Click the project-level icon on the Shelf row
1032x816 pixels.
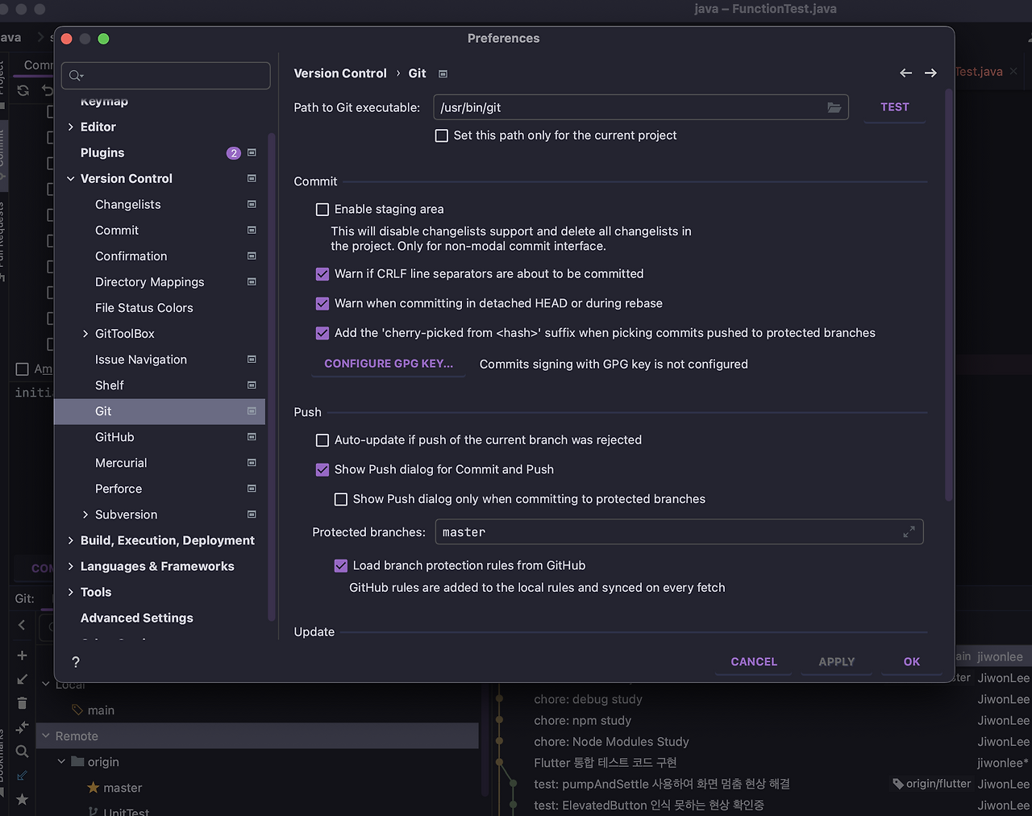(252, 385)
